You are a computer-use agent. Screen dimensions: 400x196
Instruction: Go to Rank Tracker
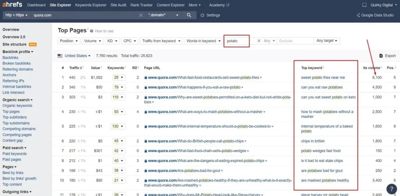point(141,5)
